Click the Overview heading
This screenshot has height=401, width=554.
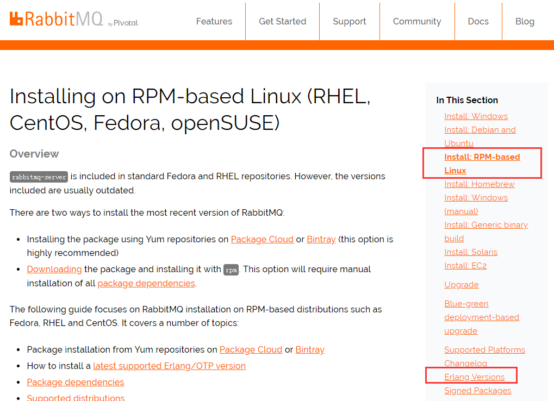click(34, 154)
